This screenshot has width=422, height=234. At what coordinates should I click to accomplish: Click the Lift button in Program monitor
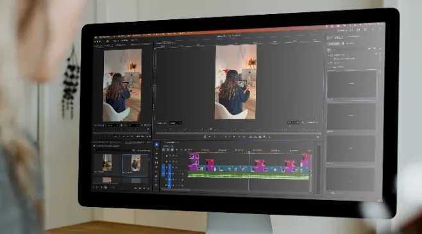(x=250, y=137)
